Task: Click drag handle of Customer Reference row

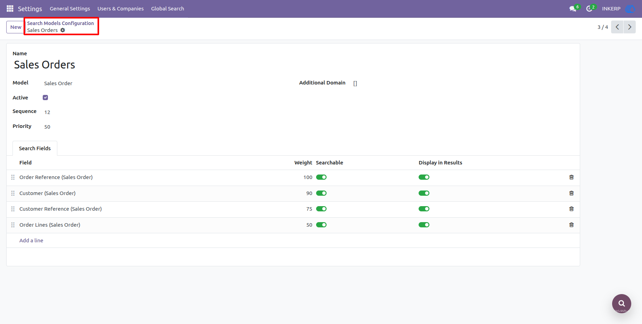Action: tap(13, 209)
